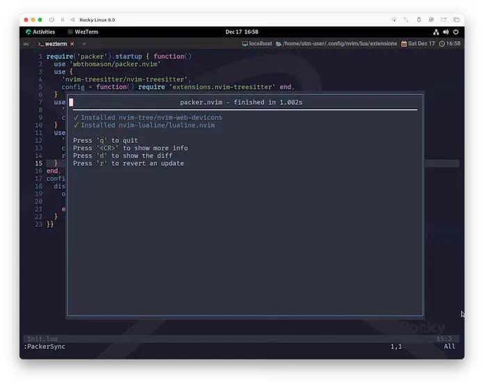Click the Installed nvim-tree/nvim-web-devicons line
This screenshot has width=484, height=385.
152,117
